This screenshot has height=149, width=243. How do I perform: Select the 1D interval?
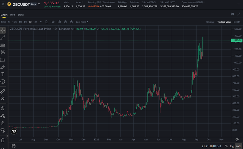pos(30,22)
